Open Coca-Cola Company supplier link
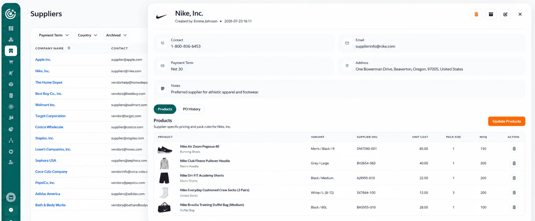 pyautogui.click(x=51, y=172)
